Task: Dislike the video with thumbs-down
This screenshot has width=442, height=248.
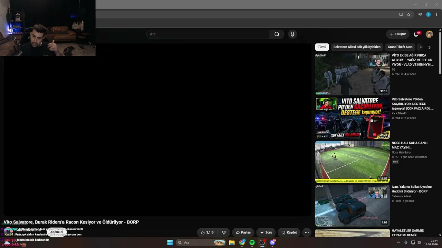Action: [224, 232]
